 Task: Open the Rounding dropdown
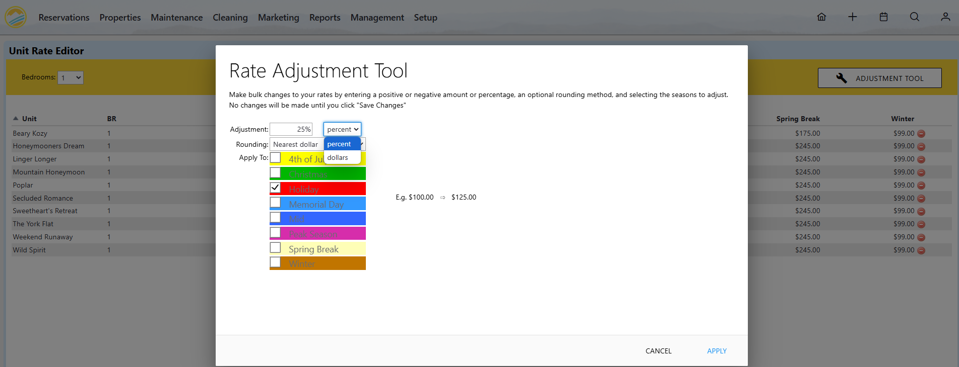[317, 144]
